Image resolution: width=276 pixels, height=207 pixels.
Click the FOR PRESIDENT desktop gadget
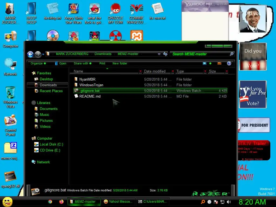(x=253, y=125)
